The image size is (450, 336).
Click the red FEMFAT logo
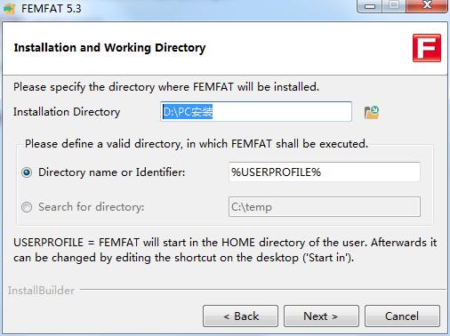pos(427,48)
